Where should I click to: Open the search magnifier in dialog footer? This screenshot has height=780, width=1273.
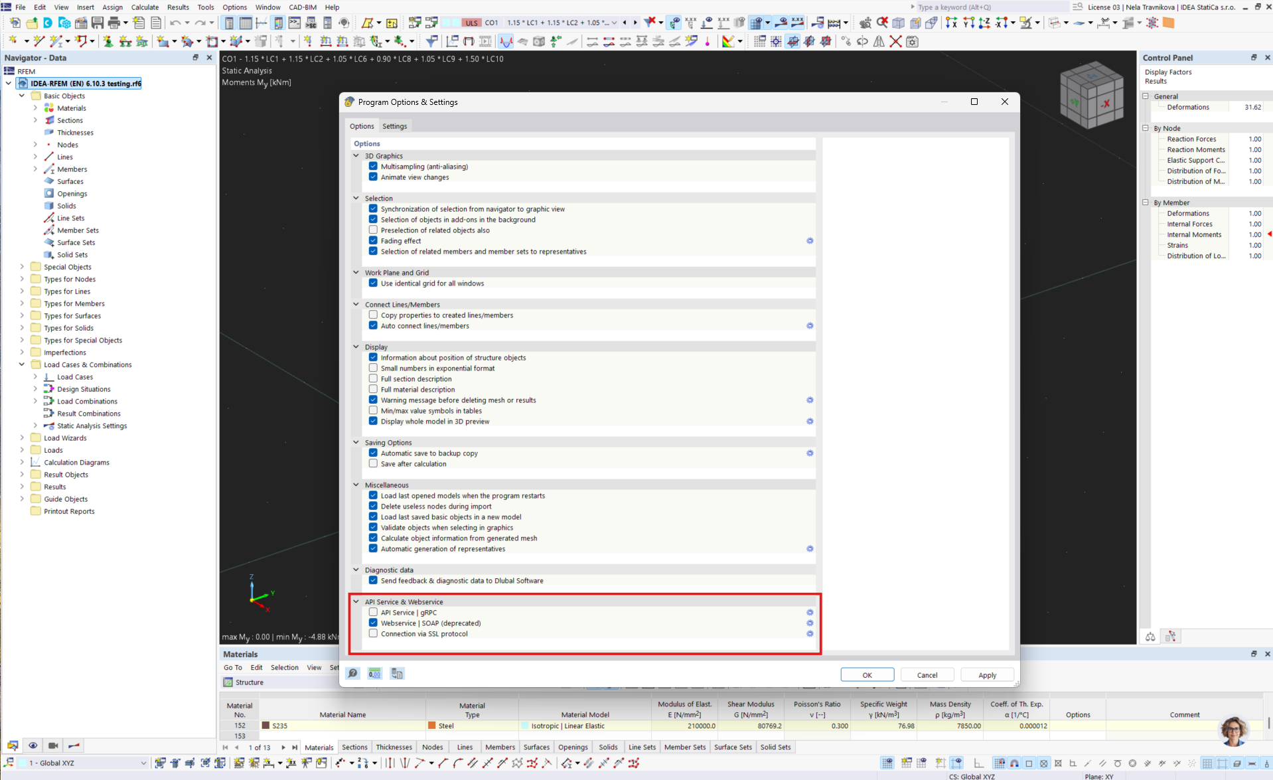pos(353,674)
